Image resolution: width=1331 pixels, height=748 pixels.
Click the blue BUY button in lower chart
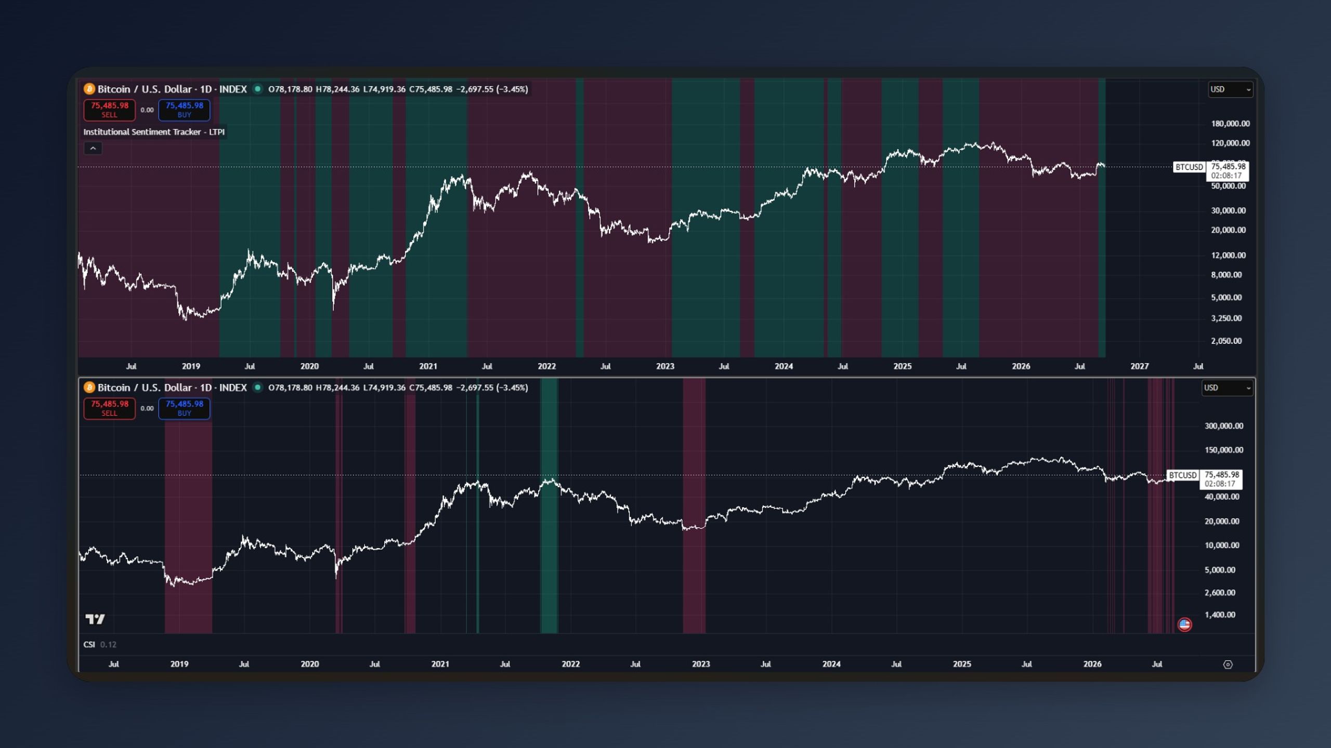184,408
